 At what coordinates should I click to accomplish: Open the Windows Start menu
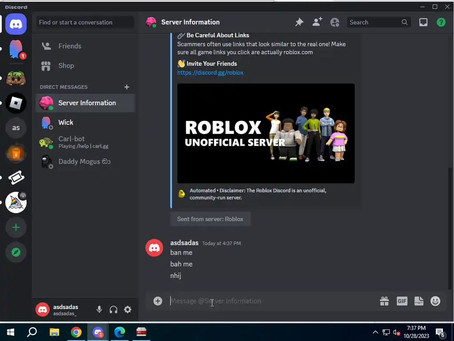click(11, 332)
